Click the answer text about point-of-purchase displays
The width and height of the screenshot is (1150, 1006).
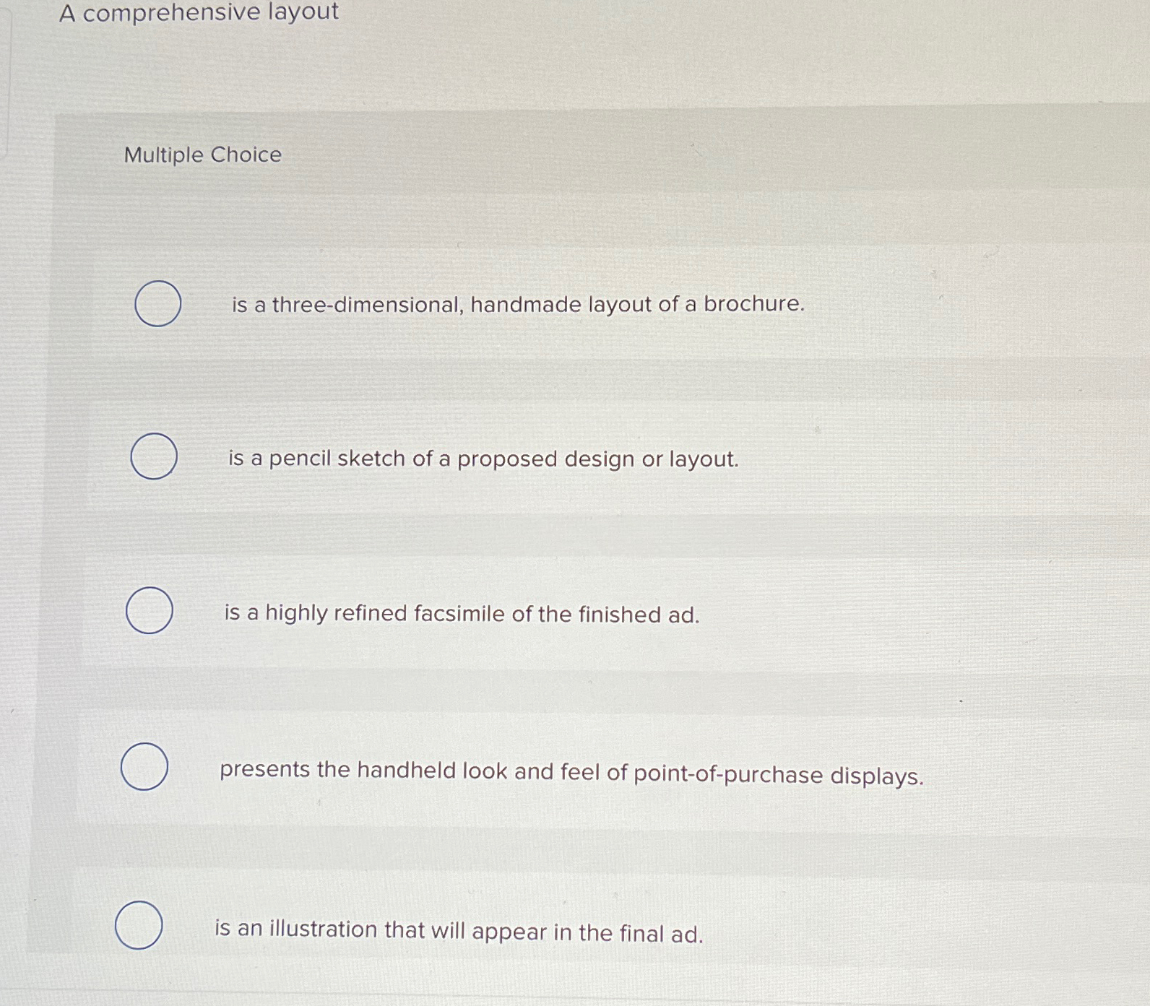click(x=570, y=773)
